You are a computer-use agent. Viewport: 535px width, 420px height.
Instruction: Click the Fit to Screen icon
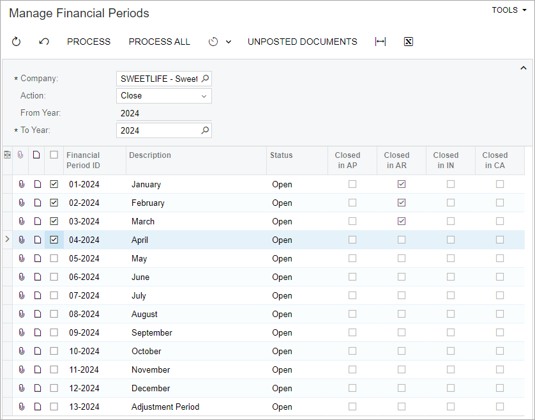point(381,42)
